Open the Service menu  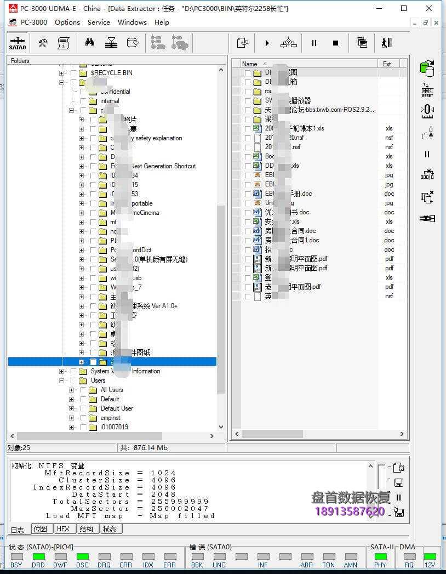coord(99,22)
